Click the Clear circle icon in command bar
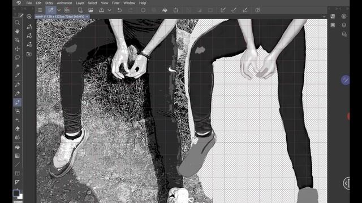Image resolution: width=362 pixels, height=203 pixels. [x=143, y=10]
